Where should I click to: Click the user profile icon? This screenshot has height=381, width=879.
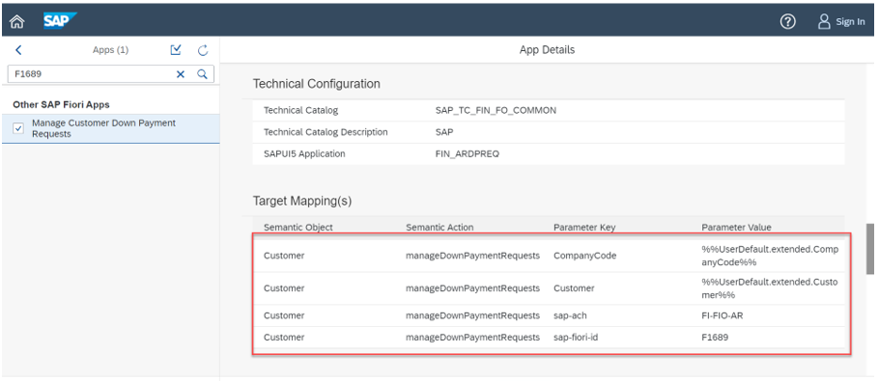click(x=824, y=22)
